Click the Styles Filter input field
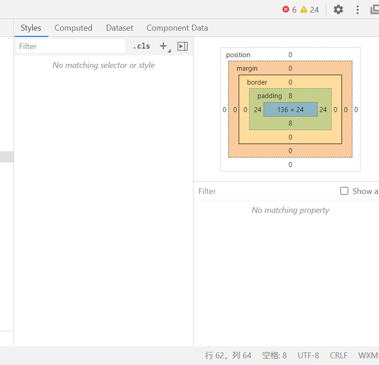Viewport: 379px width, 365px height. tap(71, 46)
